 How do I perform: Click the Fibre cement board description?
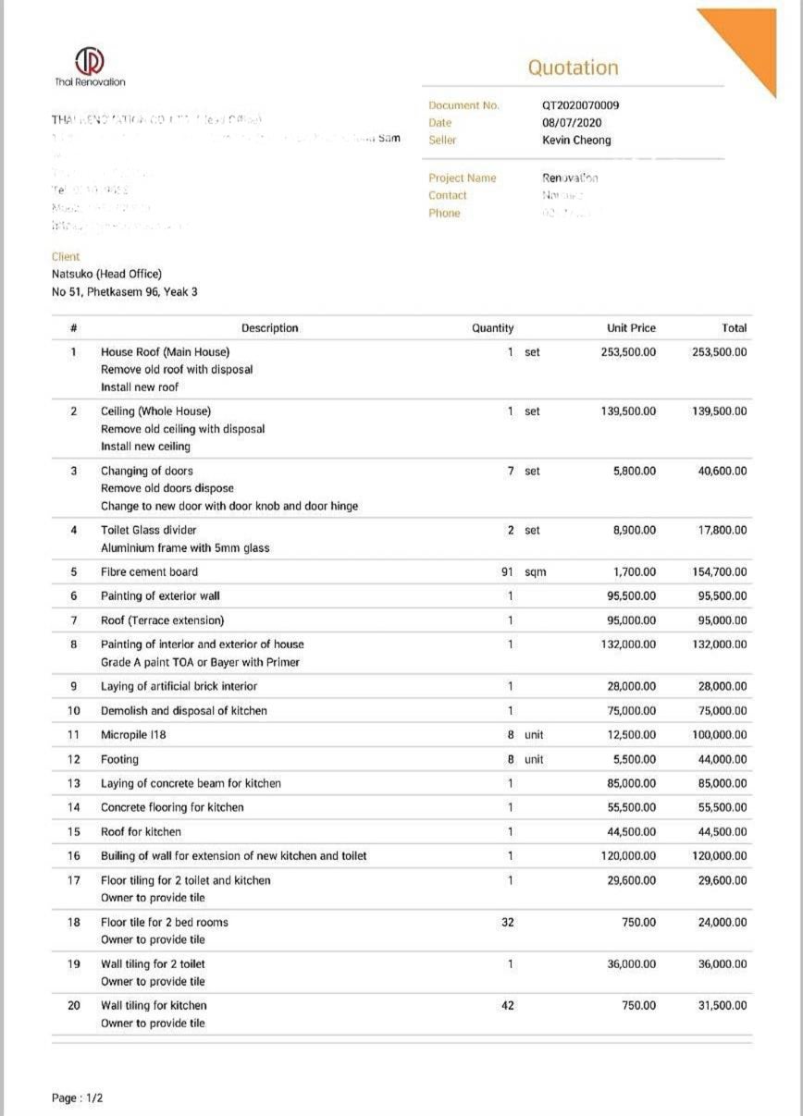149,572
